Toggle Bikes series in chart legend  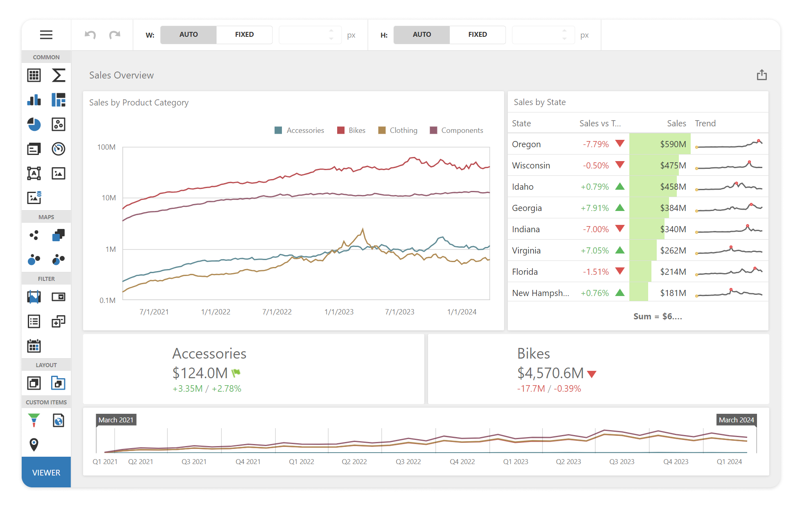[351, 130]
